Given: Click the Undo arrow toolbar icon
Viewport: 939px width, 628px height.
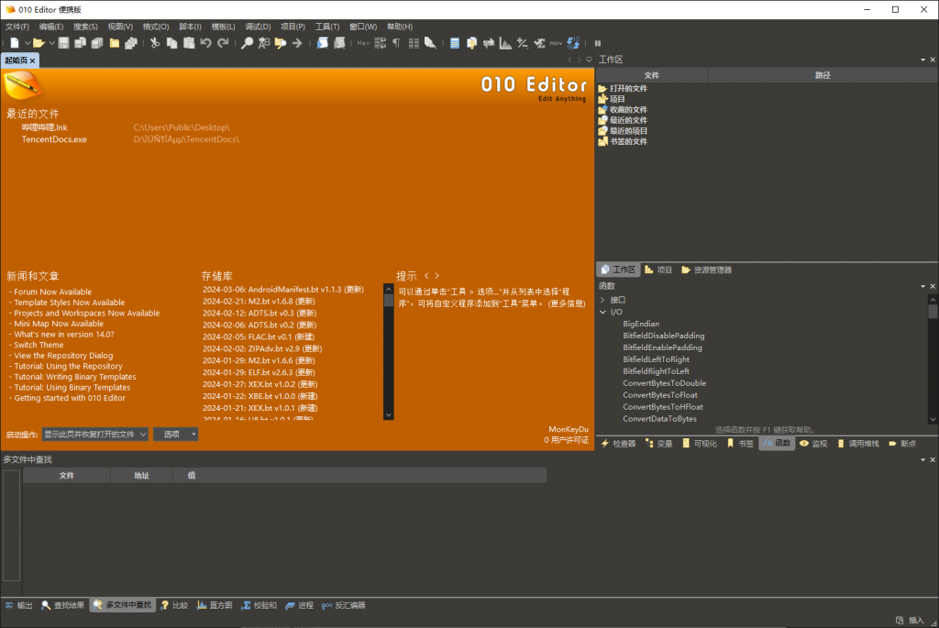Looking at the screenshot, I should click(205, 43).
